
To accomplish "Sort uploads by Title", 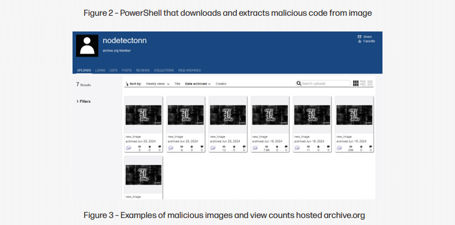I will tap(177, 84).
